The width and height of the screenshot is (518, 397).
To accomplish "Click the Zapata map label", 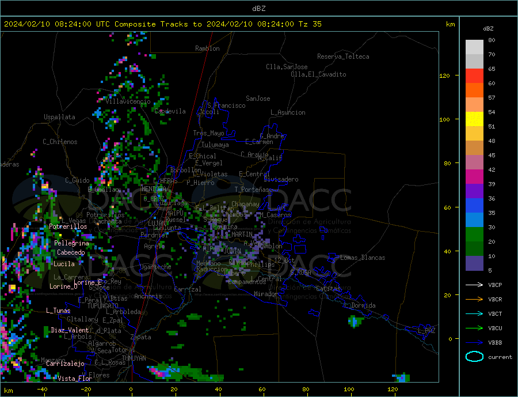I will [141, 338].
